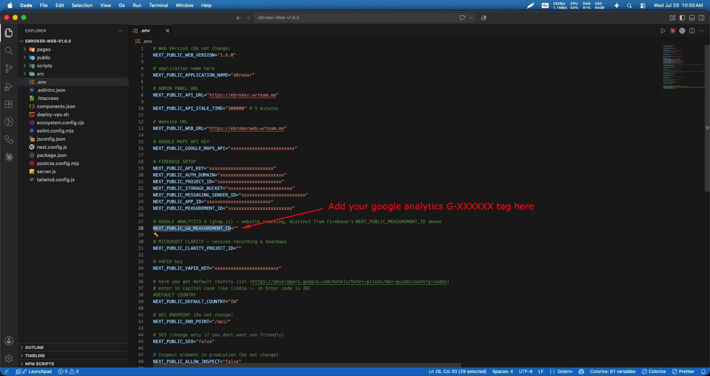The image size is (710, 376).
Task: Click the Run play icon in editor toolbar
Action: coord(663,31)
